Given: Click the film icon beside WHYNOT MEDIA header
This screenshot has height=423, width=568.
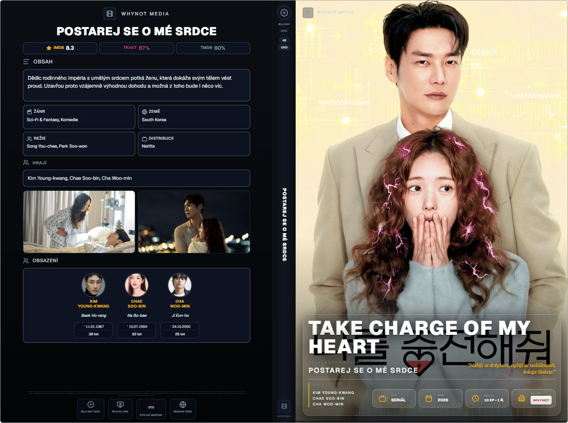Looking at the screenshot, I should (110, 14).
